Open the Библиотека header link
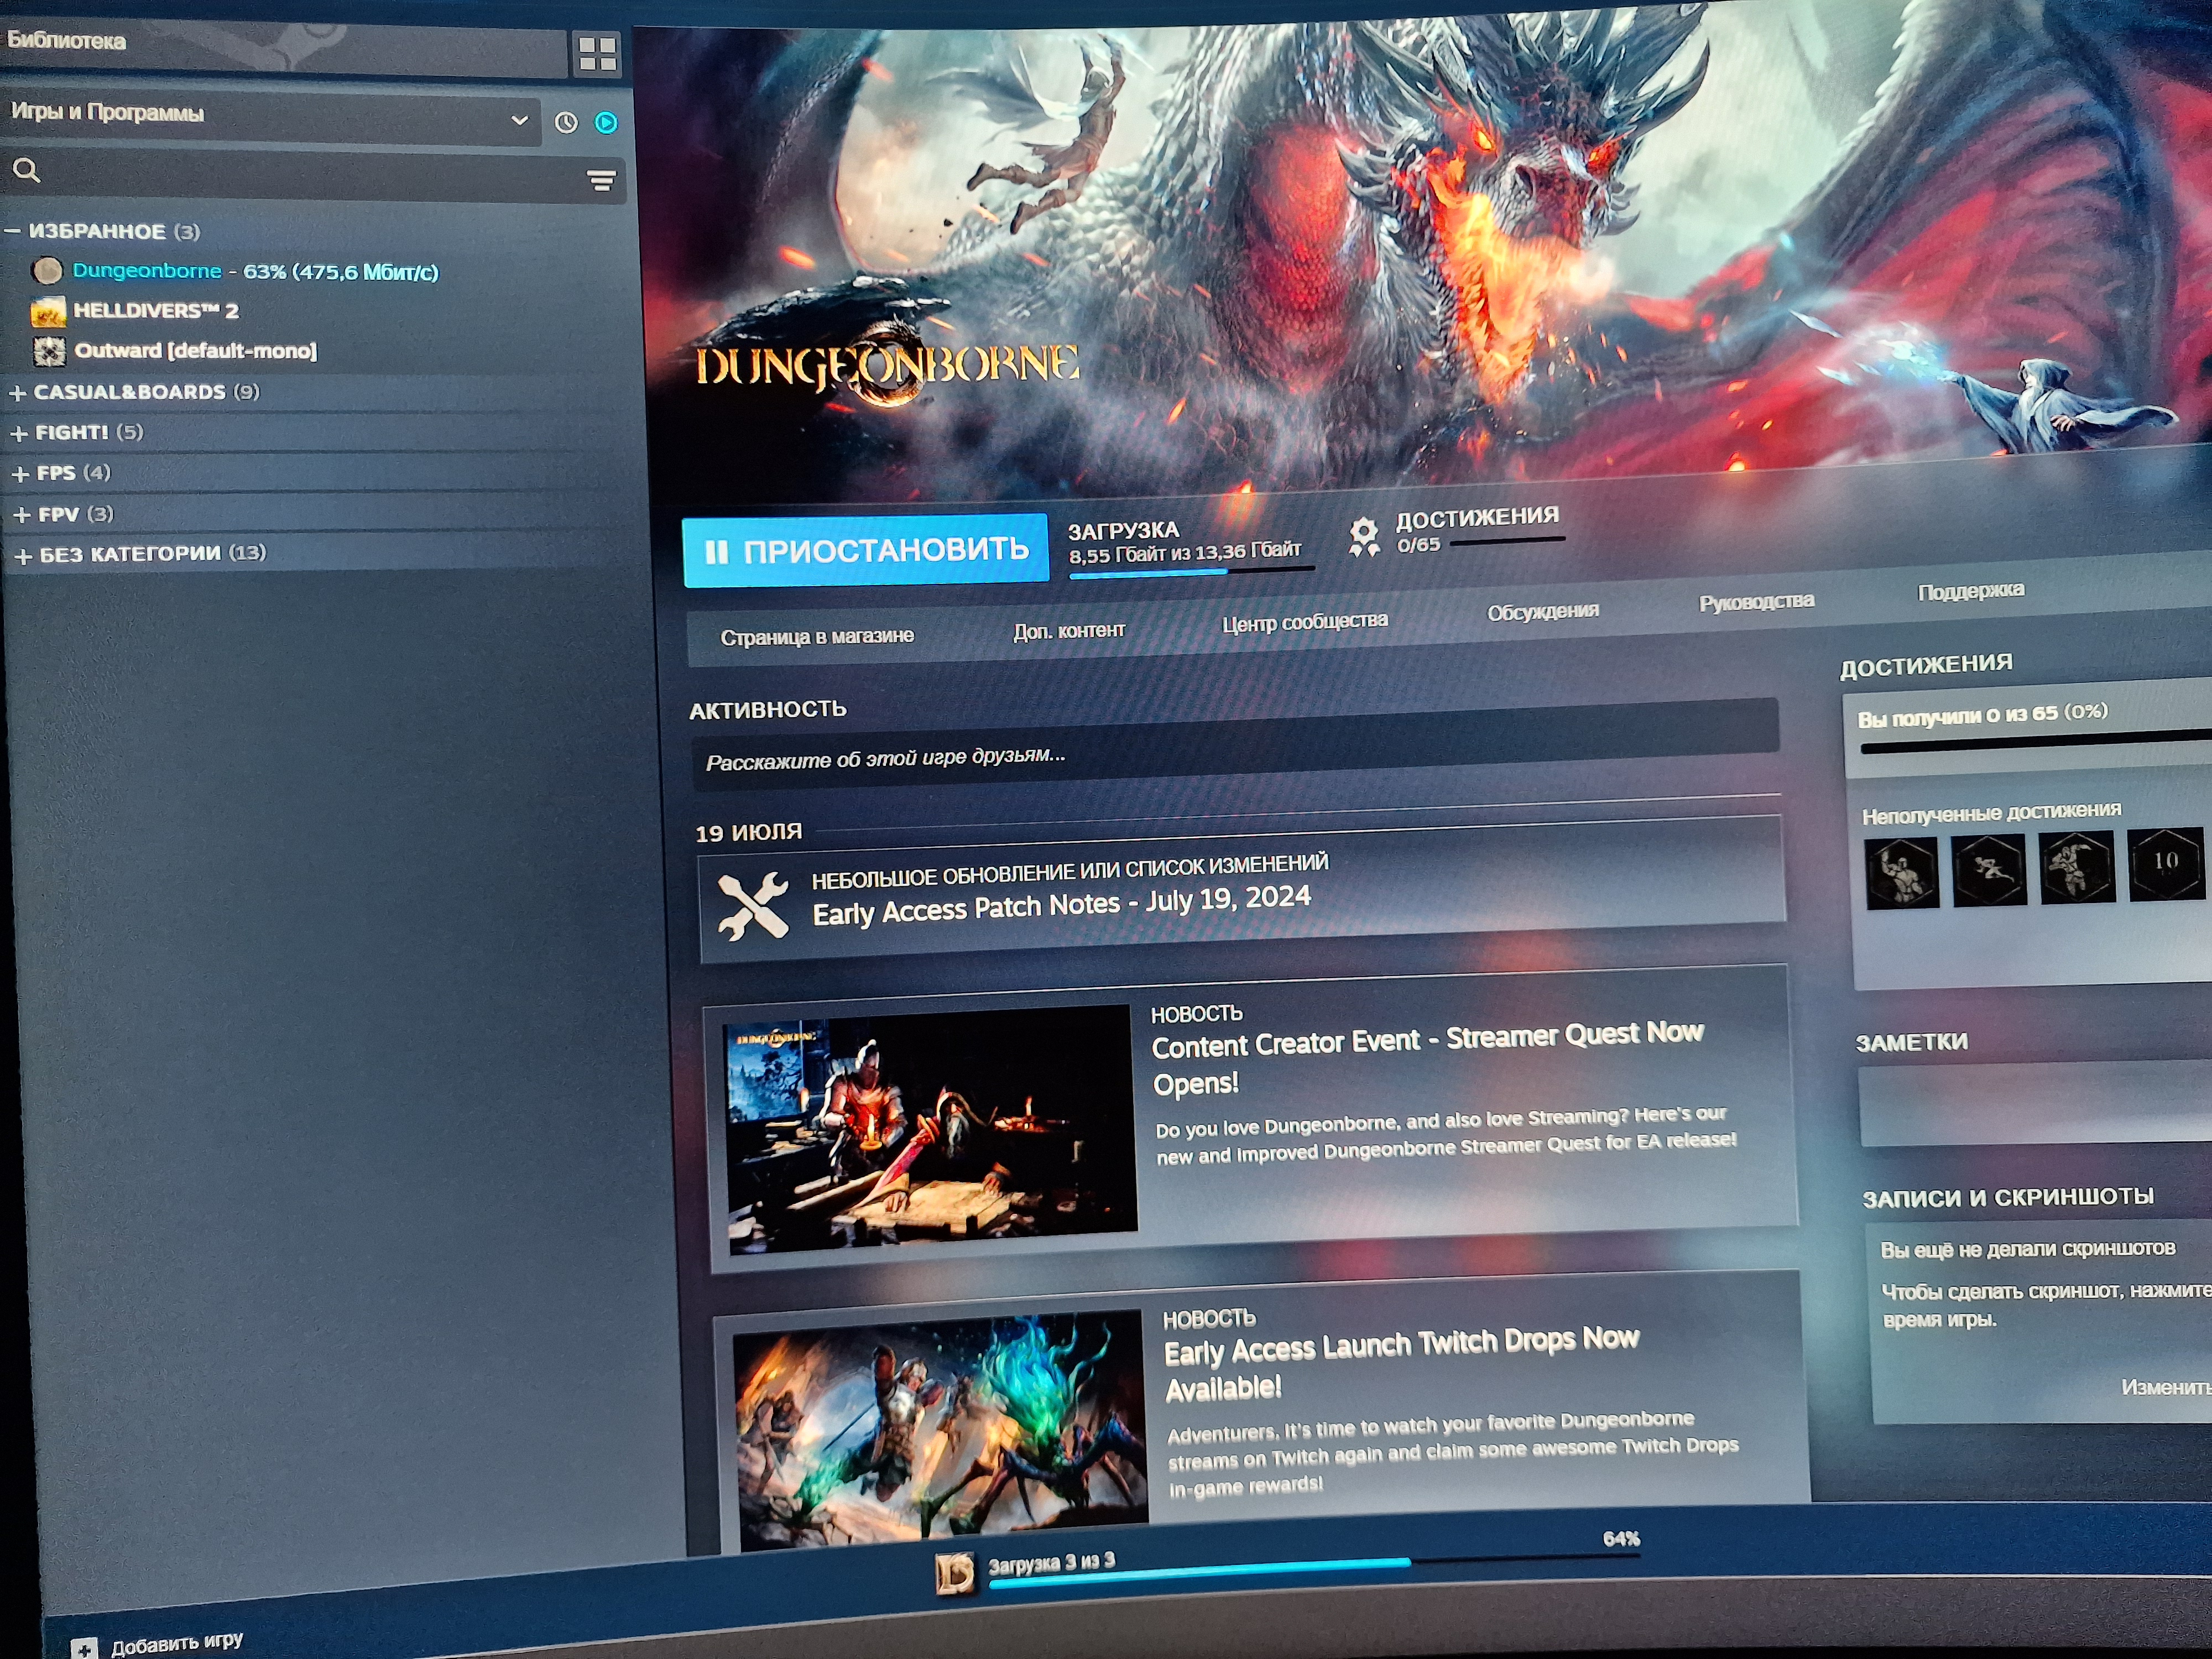The image size is (2212, 1659). [66, 41]
